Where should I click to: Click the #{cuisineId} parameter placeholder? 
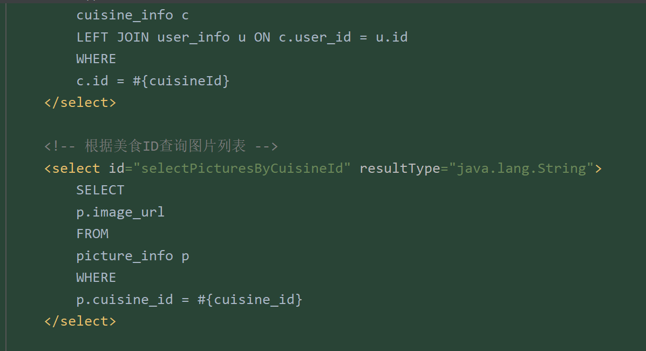click(x=181, y=81)
